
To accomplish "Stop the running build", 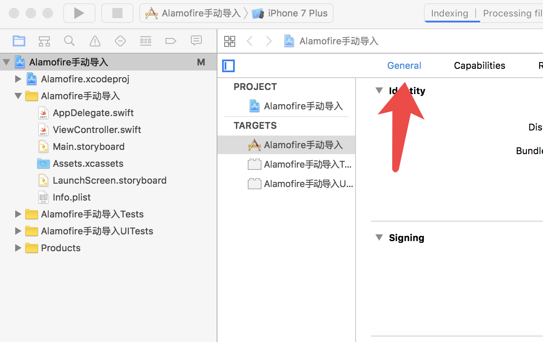I will pyautogui.click(x=117, y=13).
